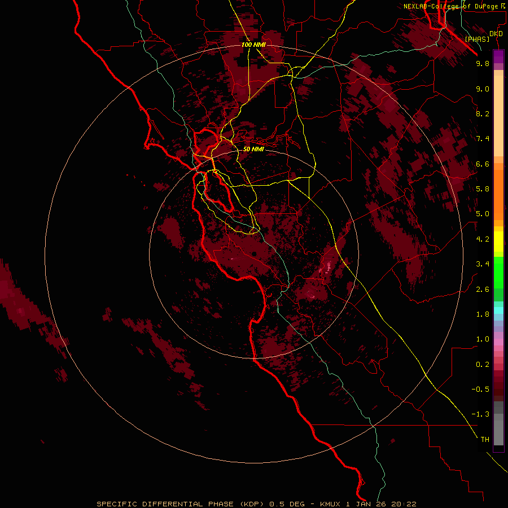Pick the yellow segment of the color bar
The width and height of the screenshot is (508, 508).
click(498, 242)
